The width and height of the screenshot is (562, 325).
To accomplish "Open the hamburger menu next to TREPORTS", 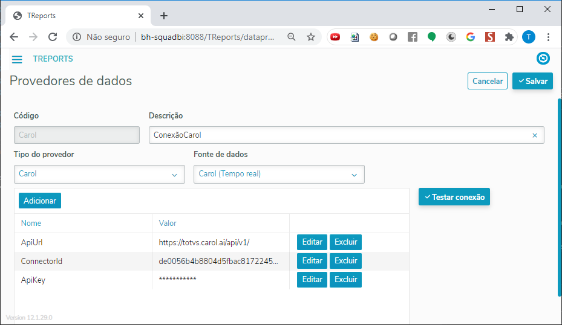I will (17, 59).
